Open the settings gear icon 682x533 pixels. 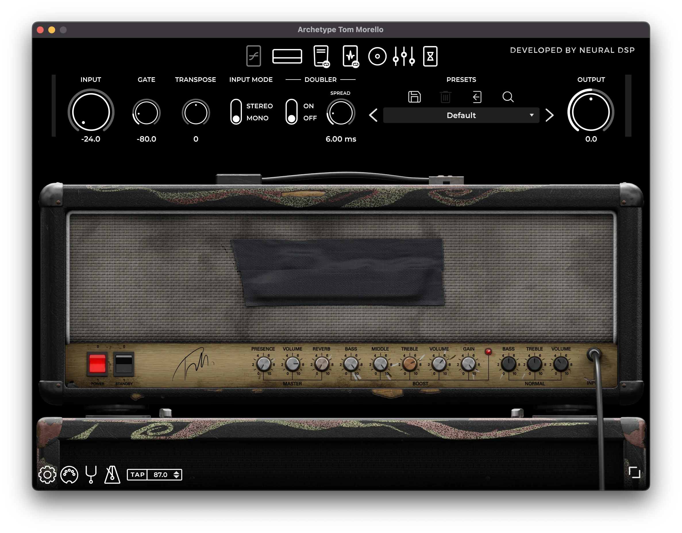pos(47,475)
